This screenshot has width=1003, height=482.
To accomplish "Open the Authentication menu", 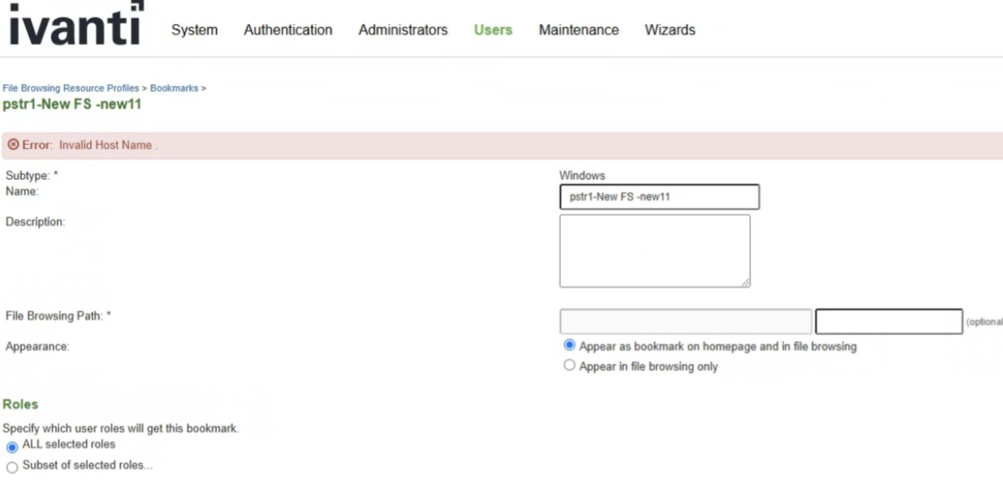I will click(x=288, y=30).
